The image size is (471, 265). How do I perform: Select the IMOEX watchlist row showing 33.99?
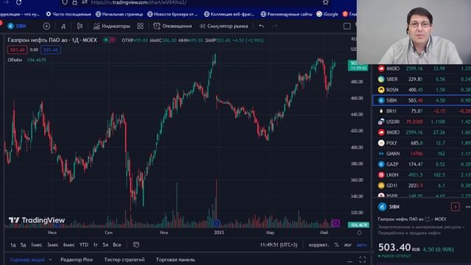coord(422,68)
